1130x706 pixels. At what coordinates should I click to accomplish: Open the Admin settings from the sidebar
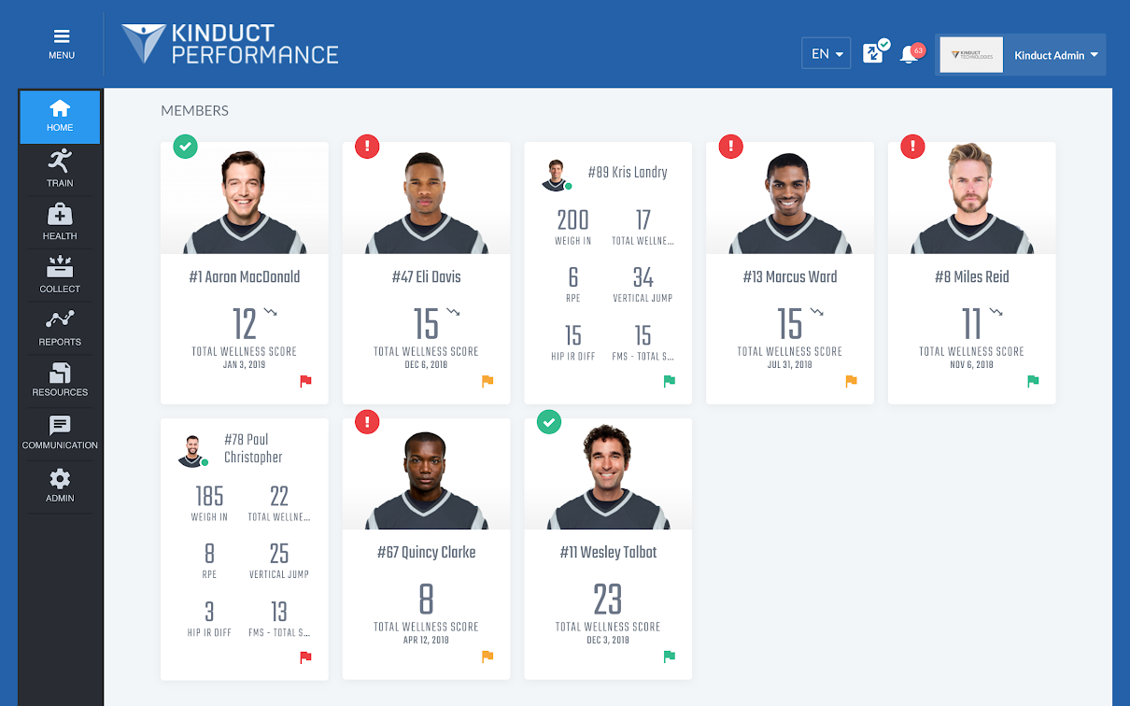pyautogui.click(x=59, y=486)
